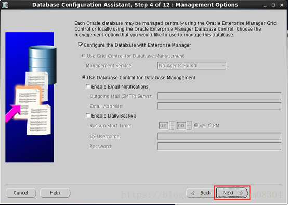Screen dimensions: 288x205
Task: Go Back to the previous step
Action: click(201, 193)
